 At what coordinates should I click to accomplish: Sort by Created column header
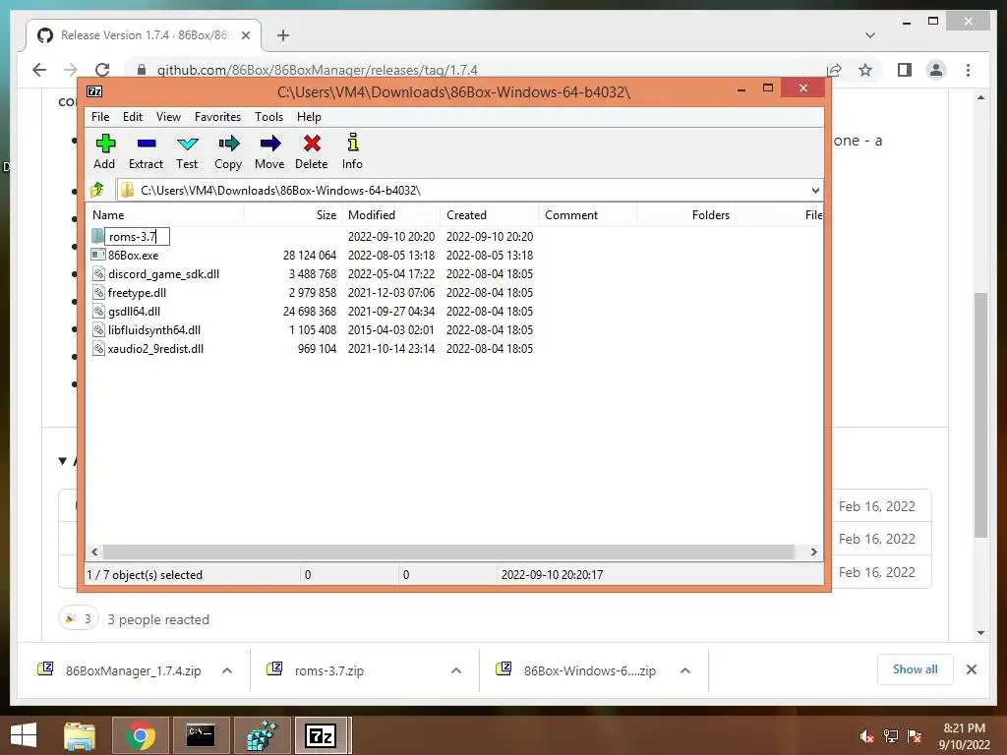pos(489,215)
